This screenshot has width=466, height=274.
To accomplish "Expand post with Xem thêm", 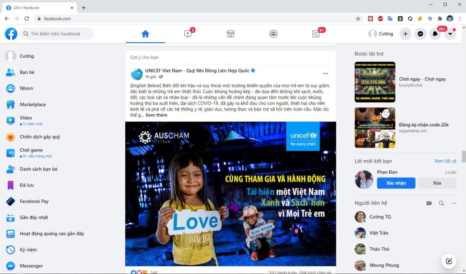I will click(x=157, y=115).
